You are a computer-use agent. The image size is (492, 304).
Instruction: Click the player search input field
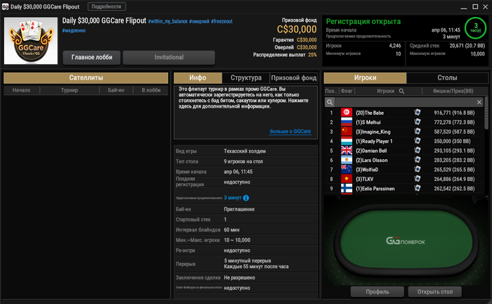coord(405,102)
